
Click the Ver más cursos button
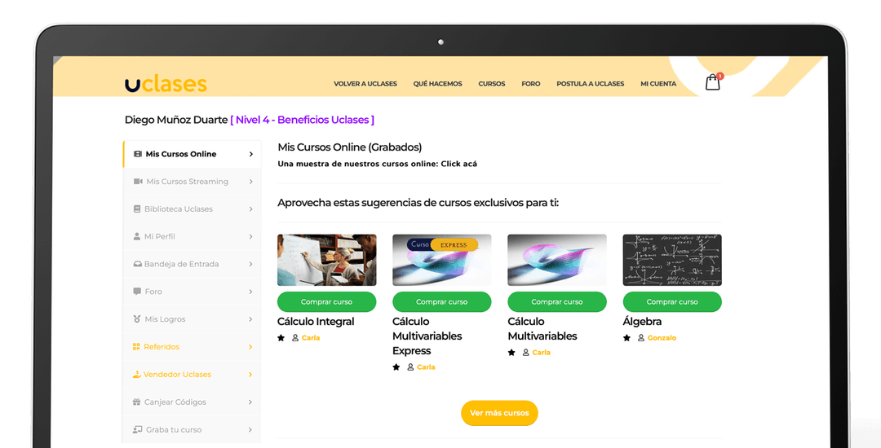(499, 413)
